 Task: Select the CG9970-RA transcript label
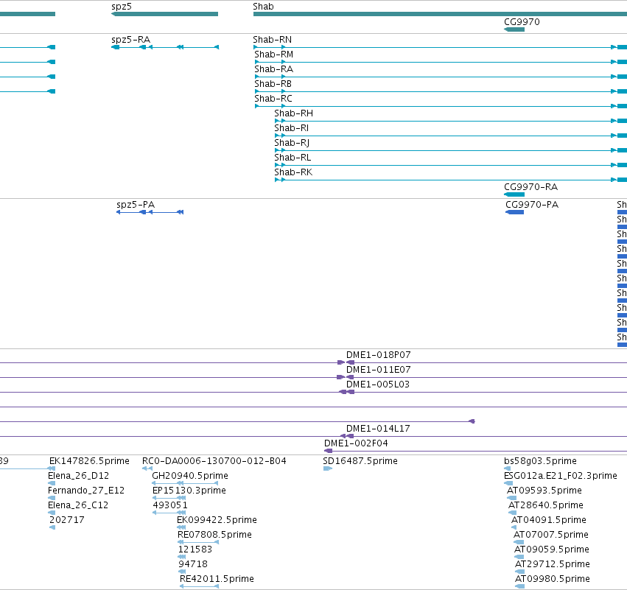point(531,187)
